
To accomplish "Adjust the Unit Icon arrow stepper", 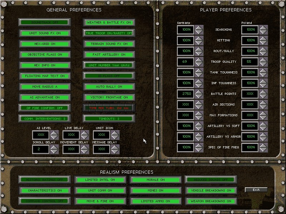I will (115, 135).
